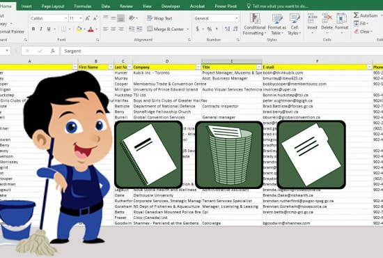Align text right
The image size is (383, 258).
click(x=121, y=29)
